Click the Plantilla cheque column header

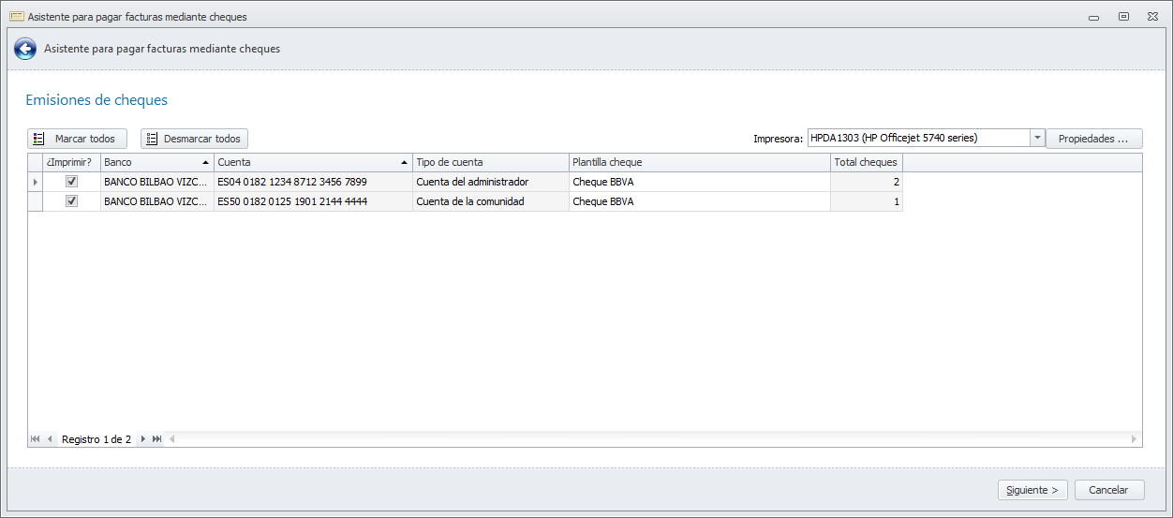(x=700, y=162)
